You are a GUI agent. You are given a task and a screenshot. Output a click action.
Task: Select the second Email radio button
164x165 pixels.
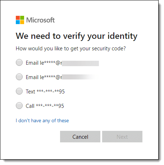19,77
